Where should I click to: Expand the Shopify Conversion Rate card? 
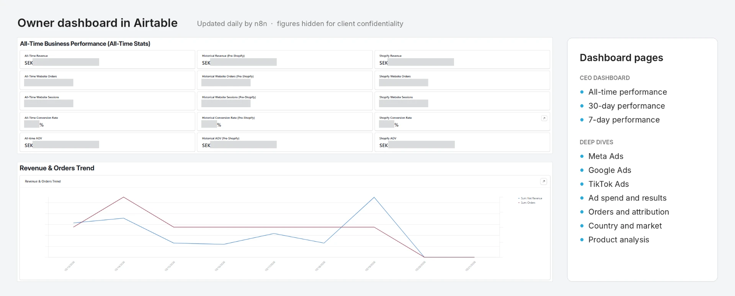coord(544,118)
